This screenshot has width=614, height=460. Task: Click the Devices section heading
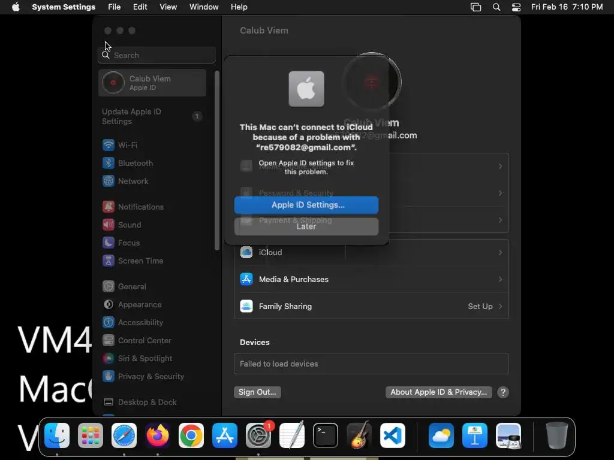[x=254, y=342]
